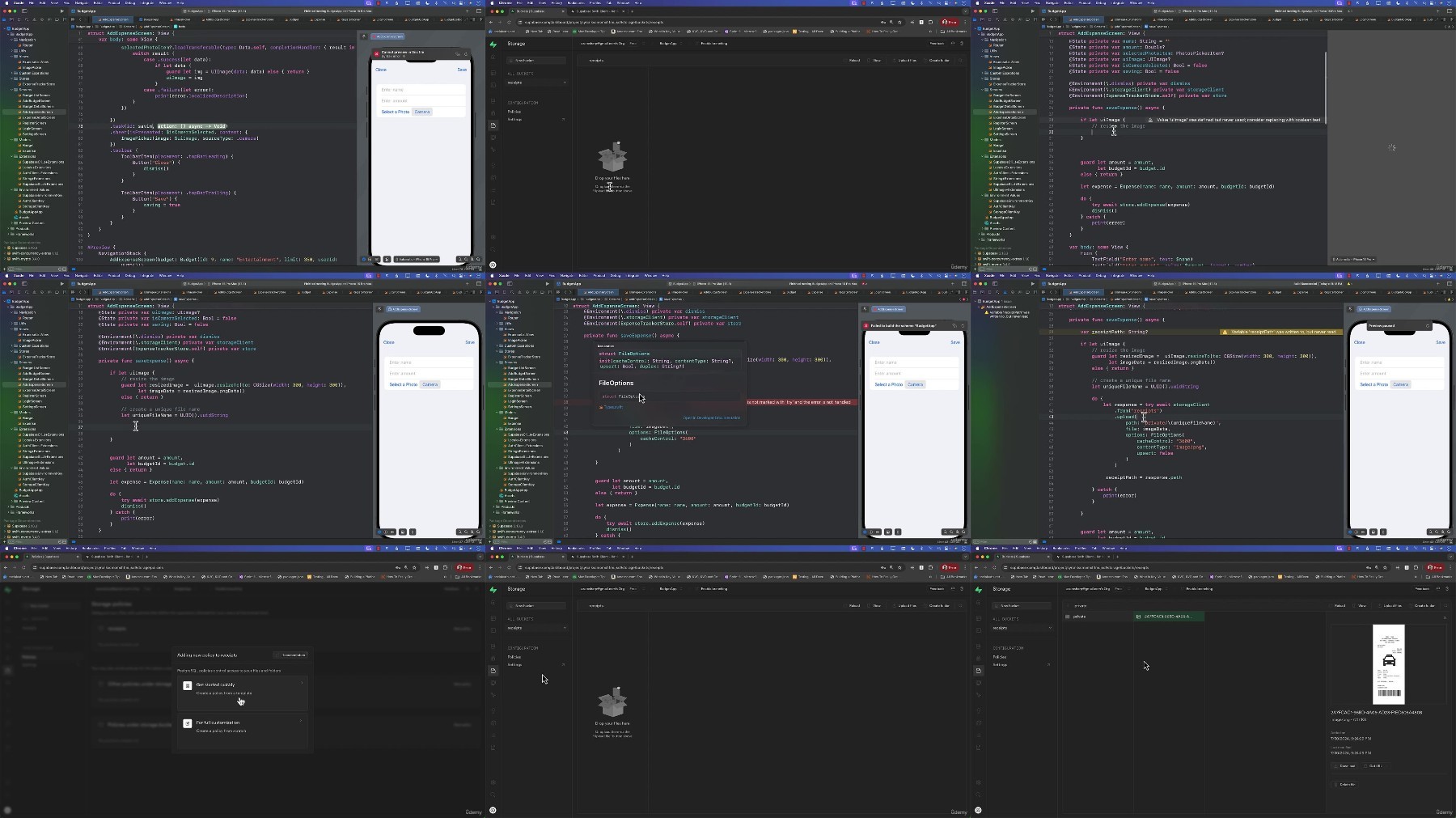1456x818 pixels.
Task: Toggle Live preview mode below 'Failed to build' preview
Action: [865, 532]
